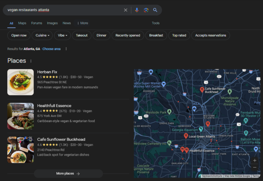The width and height of the screenshot is (263, 181).
Task: Open the Places section options menu
Action: 31,61
